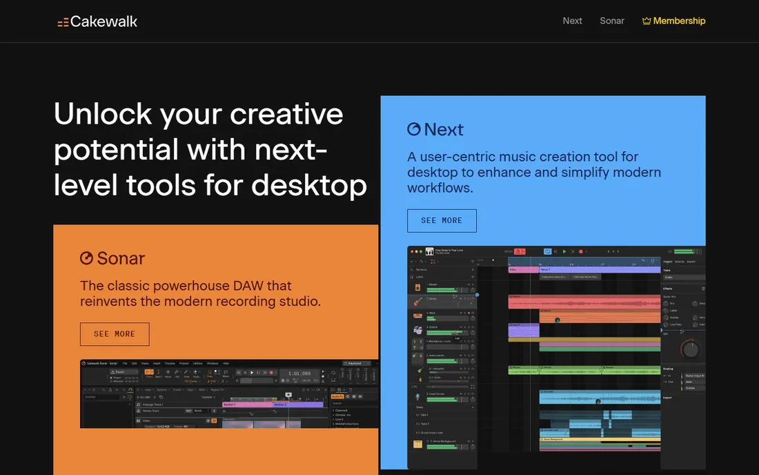Select the Erase tool in Sonar toolbar
759x475 pixels.
[x=195, y=372]
